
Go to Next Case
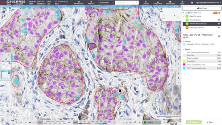point(90,2)
